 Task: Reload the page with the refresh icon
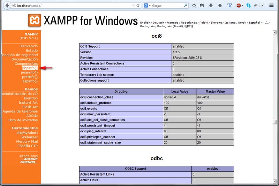tap(138, 6)
